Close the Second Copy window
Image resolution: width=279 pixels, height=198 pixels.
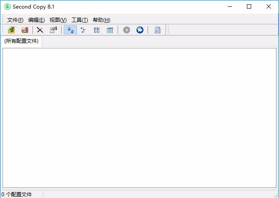click(269, 7)
